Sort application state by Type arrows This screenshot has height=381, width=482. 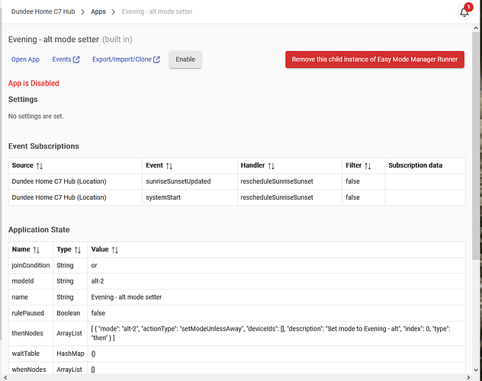(x=78, y=250)
